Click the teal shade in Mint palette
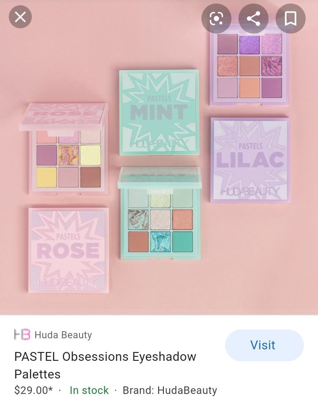 tap(182, 242)
